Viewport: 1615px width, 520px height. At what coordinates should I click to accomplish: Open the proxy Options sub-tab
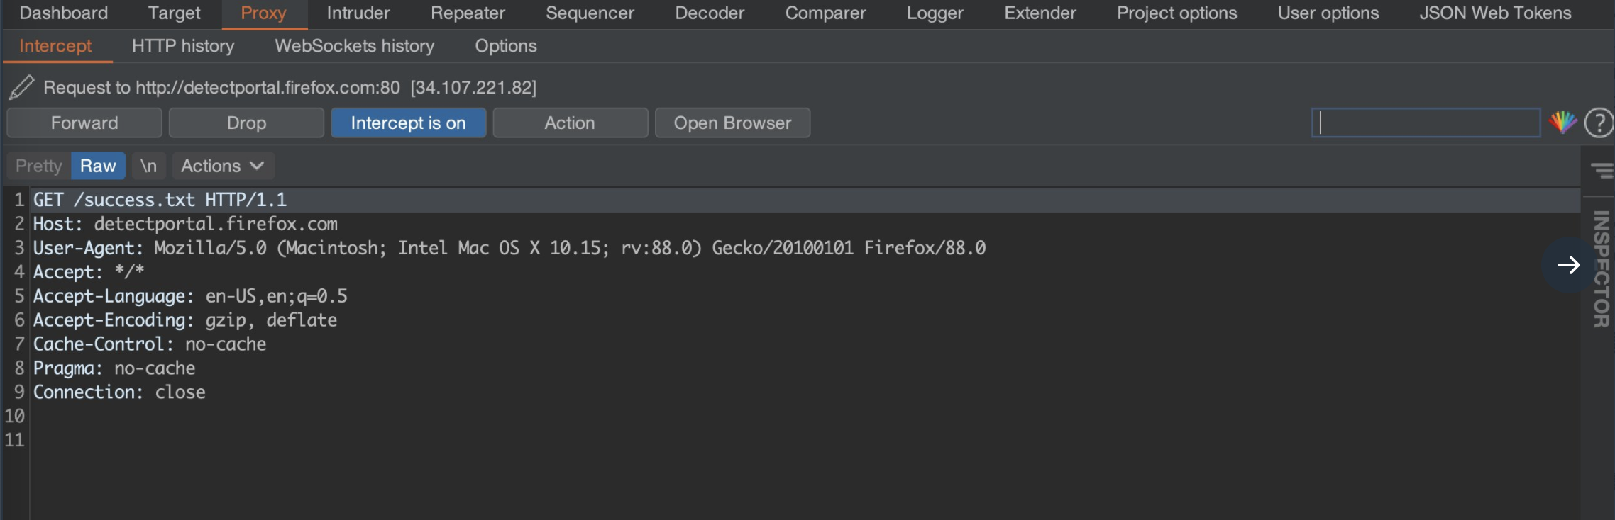(x=506, y=46)
